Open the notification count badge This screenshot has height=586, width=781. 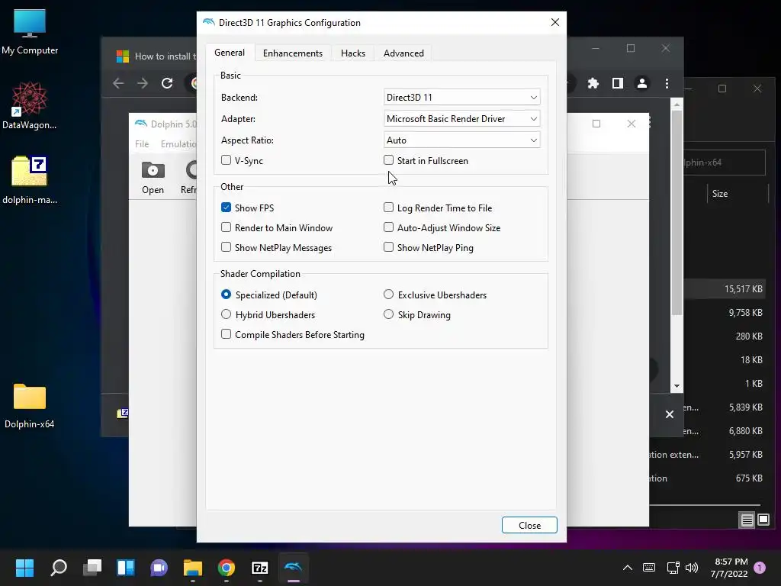760,568
